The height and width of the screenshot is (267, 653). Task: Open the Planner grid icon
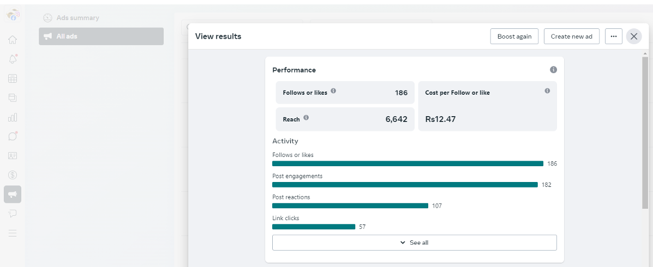13,78
